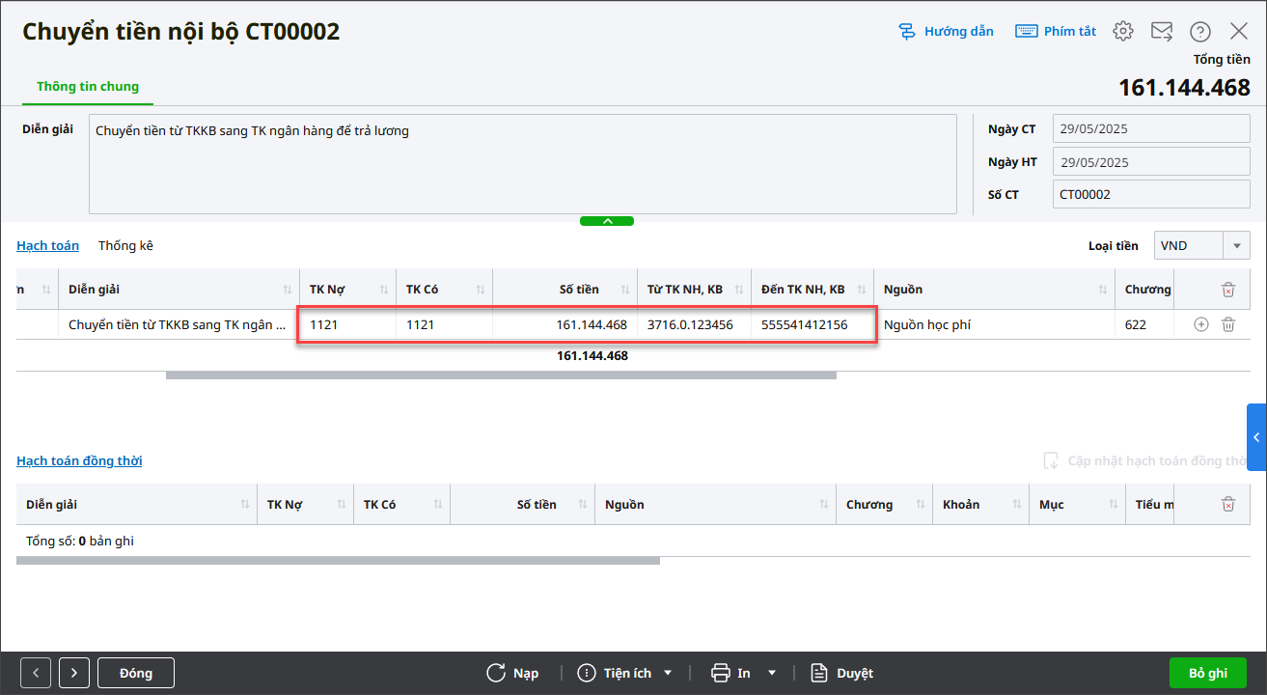Click trash icon in Hạch toán header
The image size is (1267, 695).
tap(1228, 290)
